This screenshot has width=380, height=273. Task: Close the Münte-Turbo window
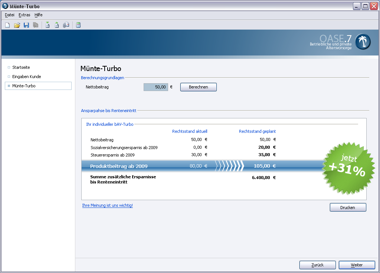(374, 6)
